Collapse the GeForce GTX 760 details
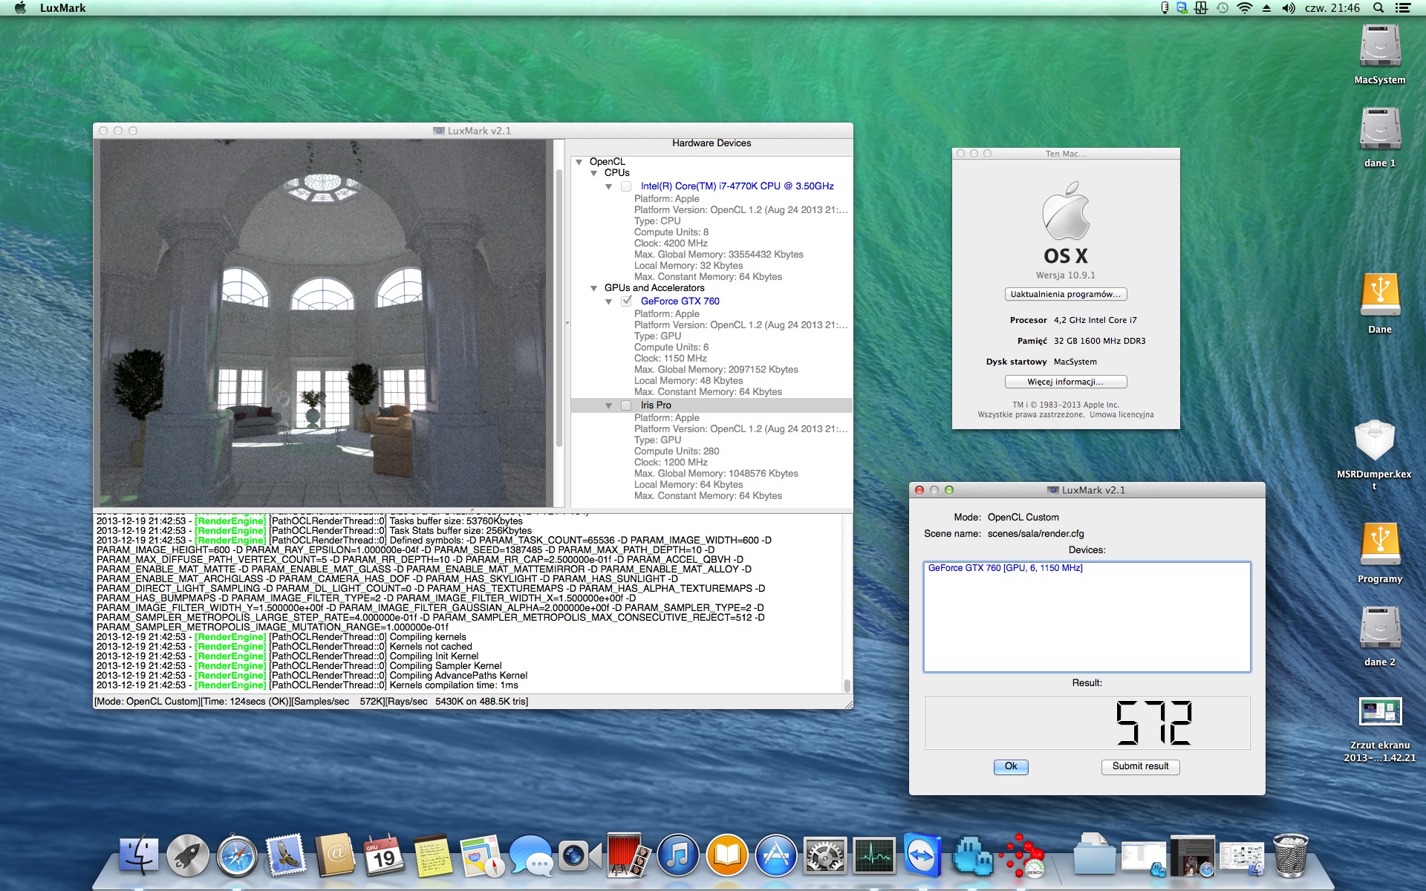The image size is (1426, 891). [608, 301]
